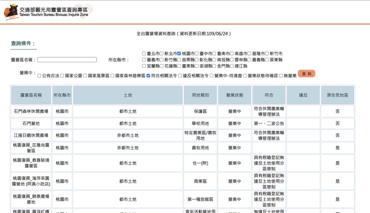Click the 查詢 search button

tap(306, 74)
